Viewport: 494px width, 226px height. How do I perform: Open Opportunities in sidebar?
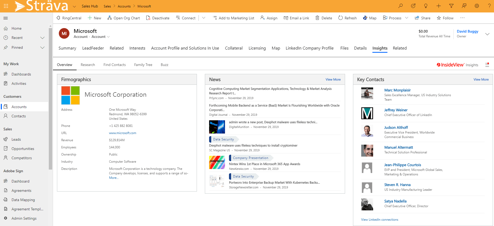pyautogui.click(x=23, y=149)
